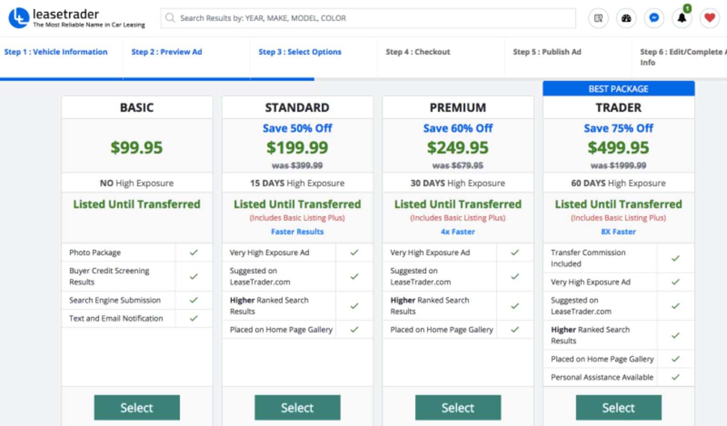Open the listings search icon in header
This screenshot has width=727, height=426.
(x=598, y=18)
